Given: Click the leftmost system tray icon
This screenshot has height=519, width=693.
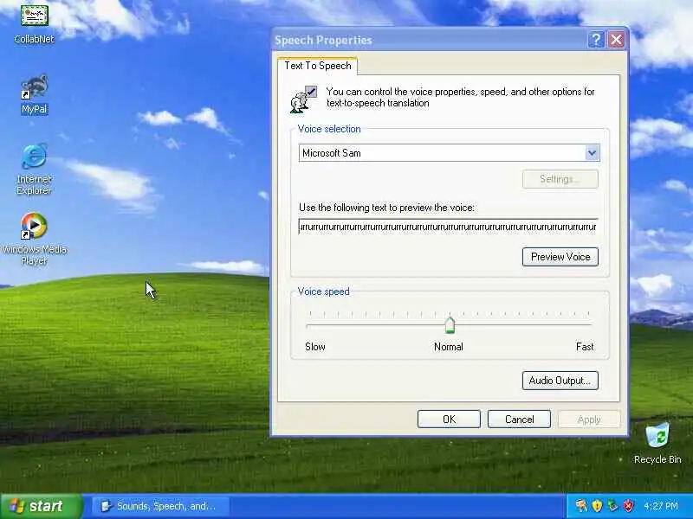Looking at the screenshot, I should click(x=581, y=505).
